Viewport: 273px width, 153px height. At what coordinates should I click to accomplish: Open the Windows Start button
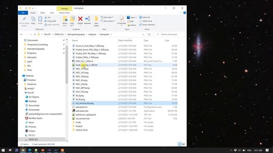point(3,150)
